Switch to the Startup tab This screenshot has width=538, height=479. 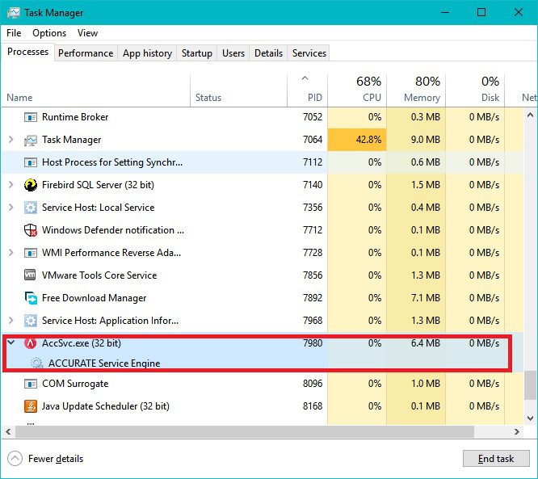click(197, 53)
